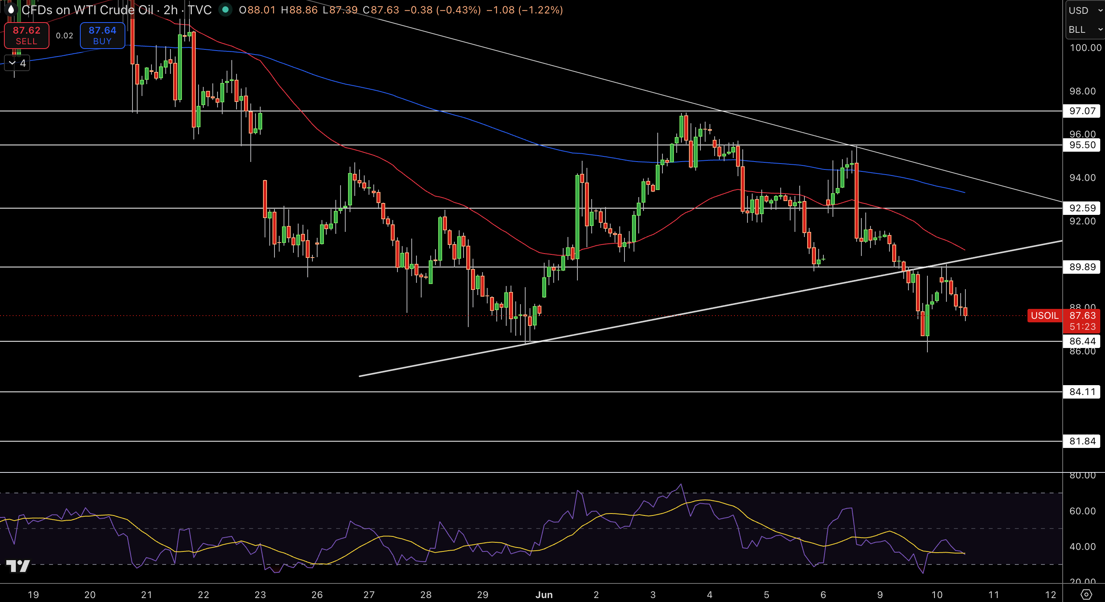Select the 81.84 horizontal line price label
Screen dimensions: 1105x602
click(x=1082, y=441)
